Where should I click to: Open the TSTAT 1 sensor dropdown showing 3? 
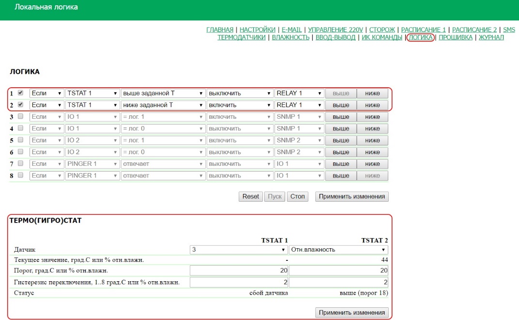(x=239, y=250)
